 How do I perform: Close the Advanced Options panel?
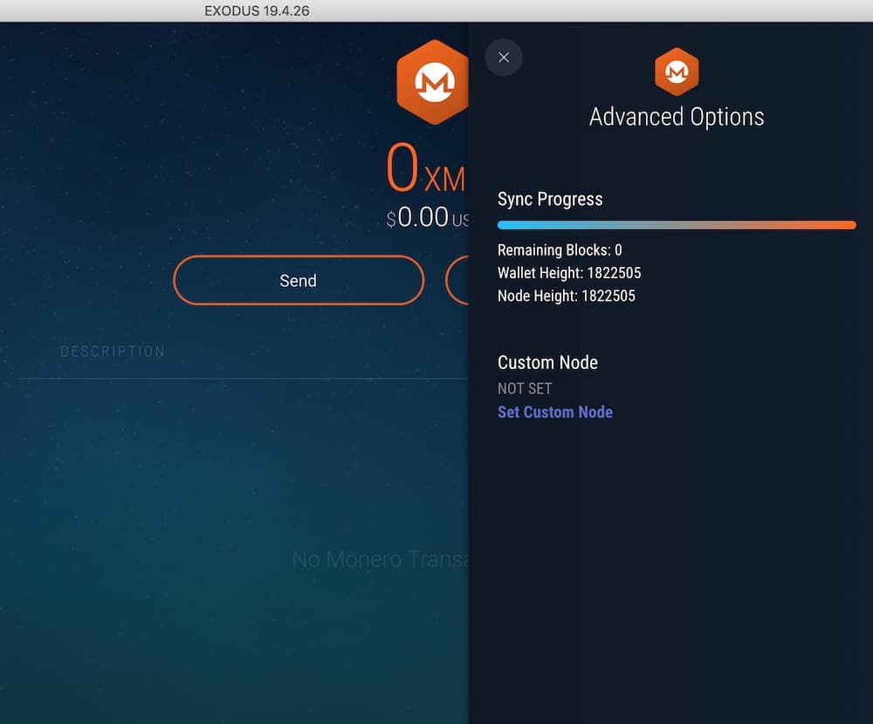click(x=504, y=58)
